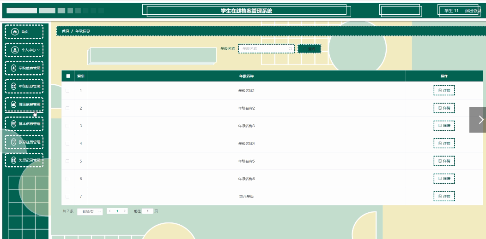The width and height of the screenshot is (486, 239).
Task: Click the cell text 第八年级
Action: pos(246,196)
